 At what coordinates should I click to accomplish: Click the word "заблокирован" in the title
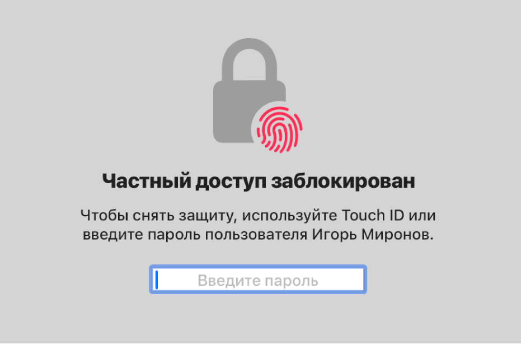343,182
